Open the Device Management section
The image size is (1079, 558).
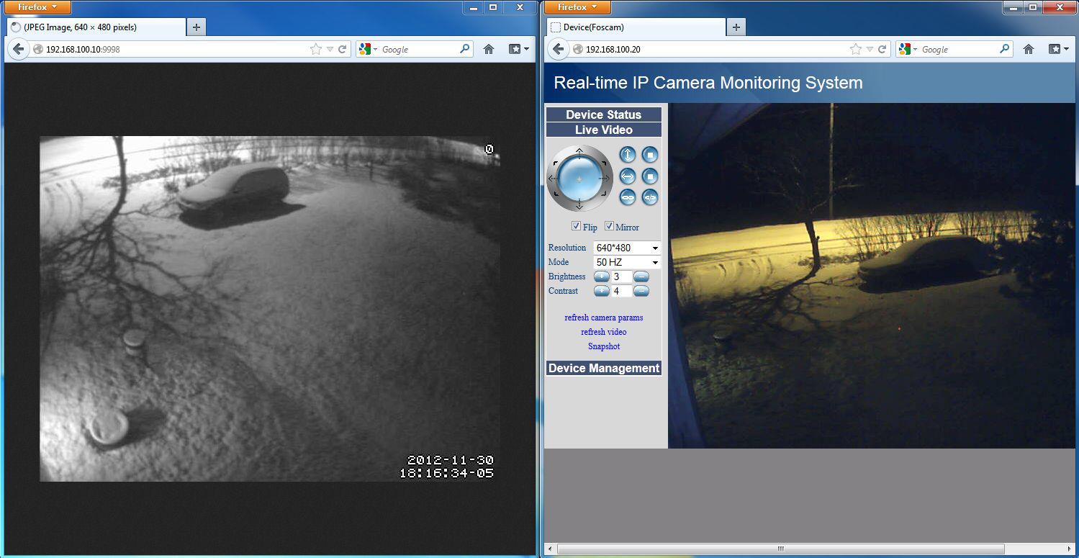pos(603,368)
